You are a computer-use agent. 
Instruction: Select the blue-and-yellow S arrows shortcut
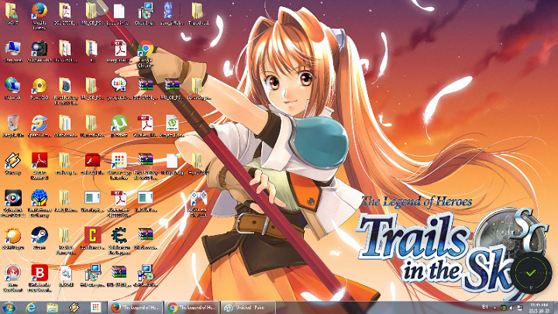point(40,126)
